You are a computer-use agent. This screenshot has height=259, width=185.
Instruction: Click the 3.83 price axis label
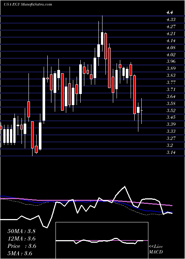point(171,75)
